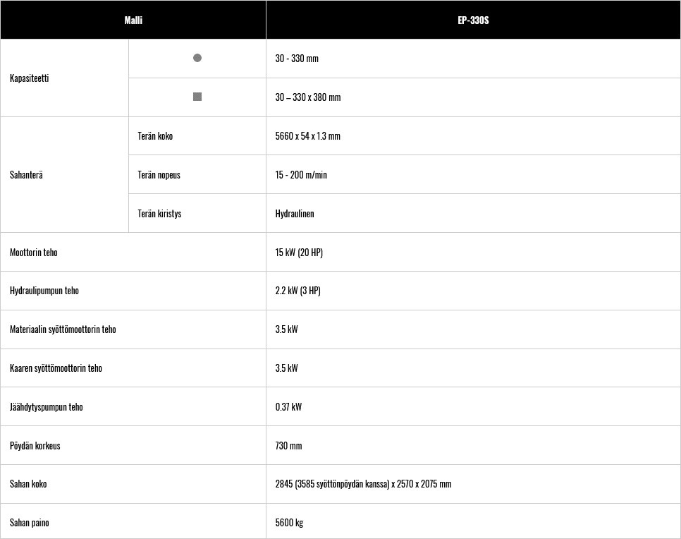This screenshot has height=539, width=681.
Task: Click the round bar capacity circle icon
Action: point(197,58)
